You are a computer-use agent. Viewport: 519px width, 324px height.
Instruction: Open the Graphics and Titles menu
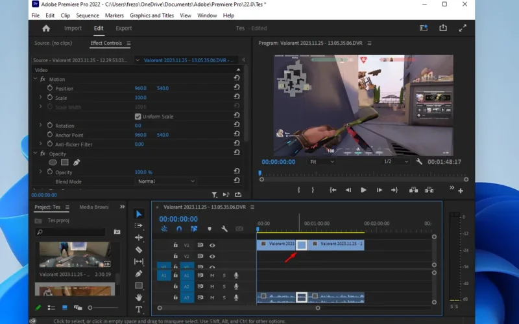pos(152,15)
